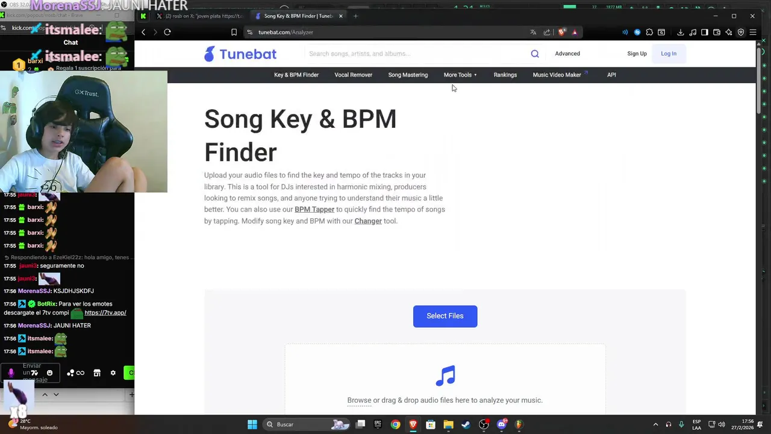771x434 pixels.
Task: Open browser downloads icon
Action: click(x=681, y=32)
